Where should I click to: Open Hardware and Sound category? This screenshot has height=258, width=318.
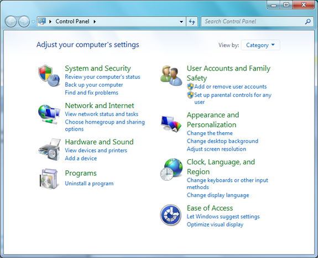99,142
